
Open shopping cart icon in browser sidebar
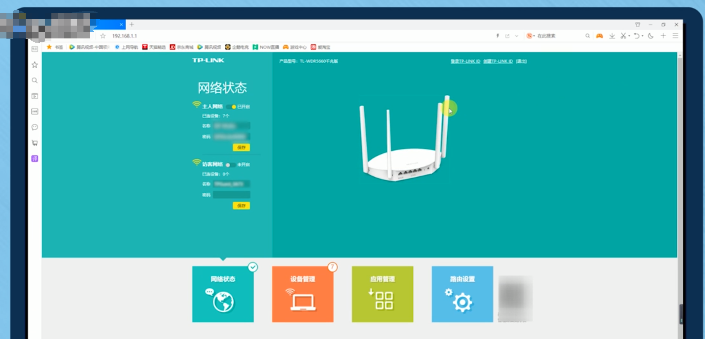point(35,143)
